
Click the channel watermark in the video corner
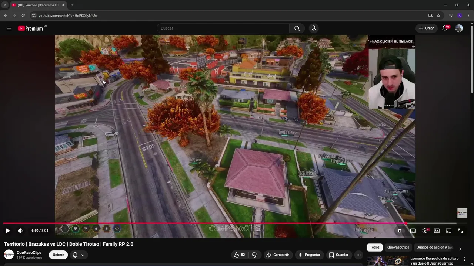[462, 213]
